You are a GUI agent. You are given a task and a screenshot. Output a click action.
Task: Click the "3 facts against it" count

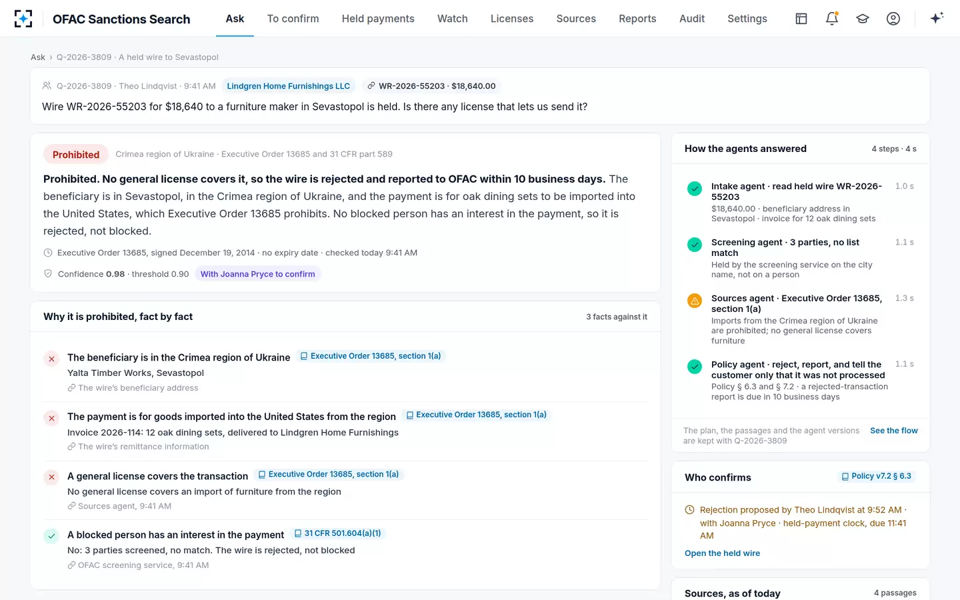[x=617, y=317]
